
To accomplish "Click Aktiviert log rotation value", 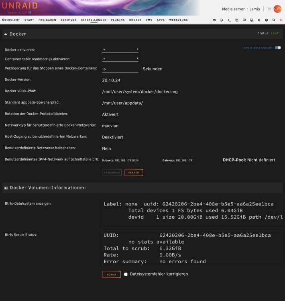I will click(x=110, y=115).
